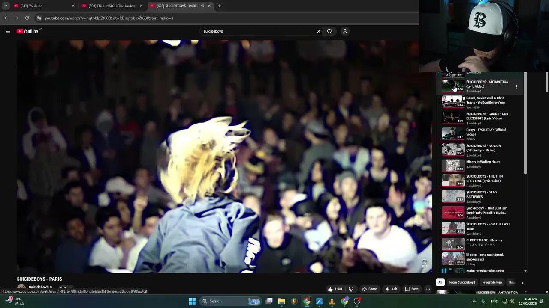The image size is (549, 308).
Task: Open DEAD BATTERIES video thumbnail
Action: point(453,196)
